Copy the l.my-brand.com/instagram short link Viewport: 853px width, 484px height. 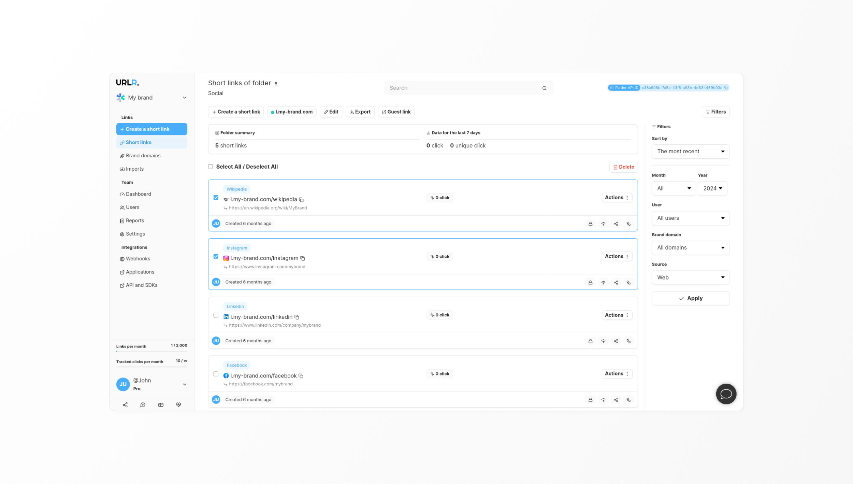(x=303, y=258)
